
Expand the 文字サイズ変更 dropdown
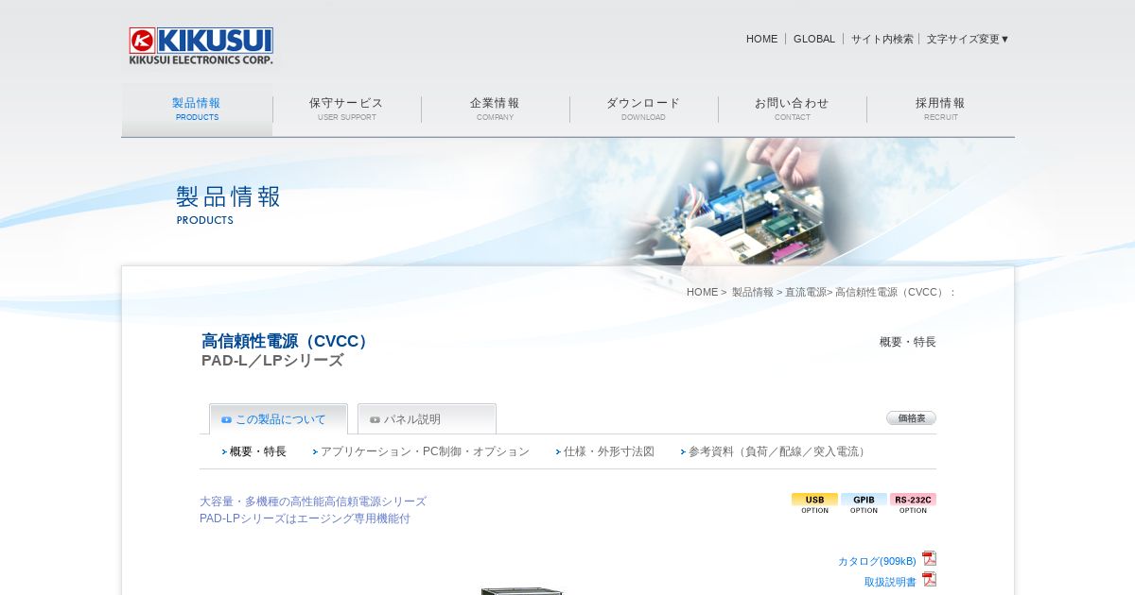click(x=968, y=39)
